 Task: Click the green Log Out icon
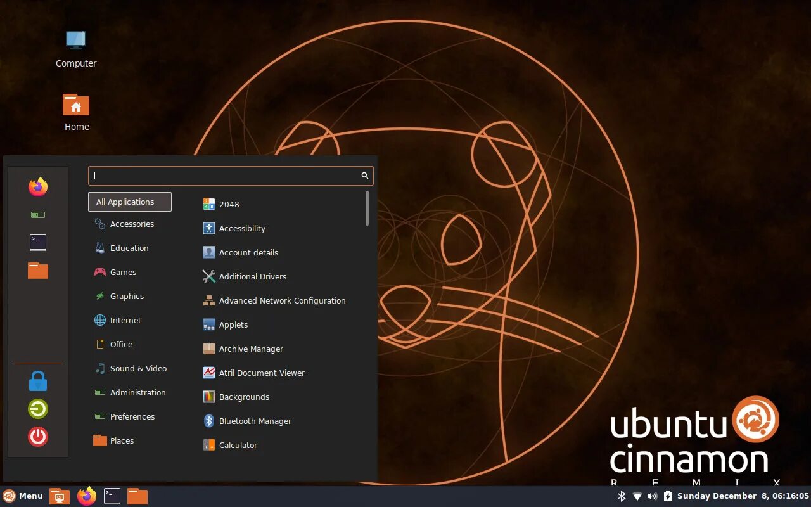[38, 409]
